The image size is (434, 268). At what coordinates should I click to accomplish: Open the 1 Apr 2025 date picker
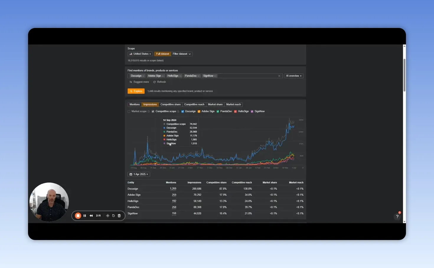[x=139, y=174]
